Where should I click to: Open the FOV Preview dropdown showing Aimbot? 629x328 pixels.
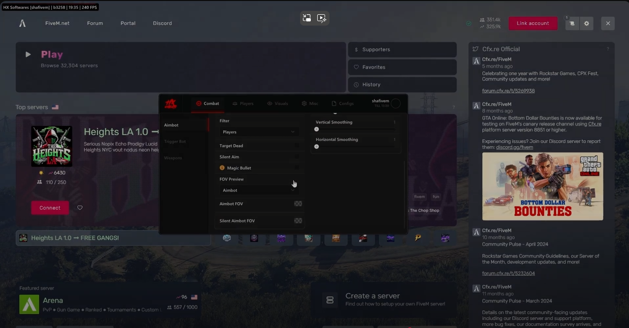click(259, 190)
